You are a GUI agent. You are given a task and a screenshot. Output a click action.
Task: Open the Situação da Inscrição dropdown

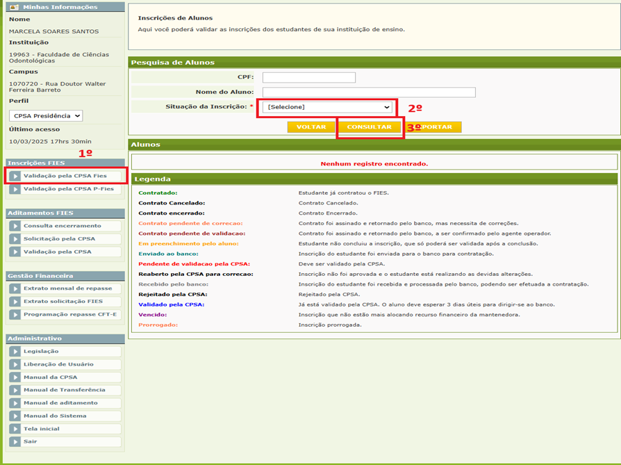(328, 107)
